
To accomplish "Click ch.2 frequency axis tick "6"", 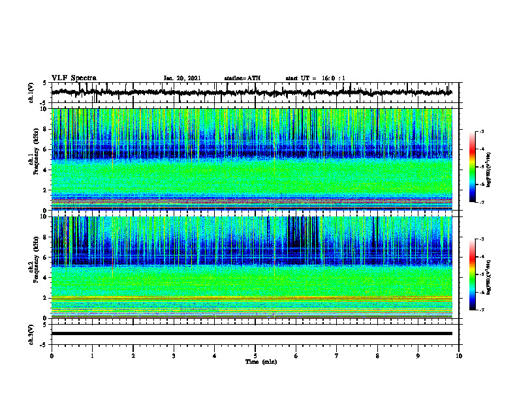I will coord(46,258).
